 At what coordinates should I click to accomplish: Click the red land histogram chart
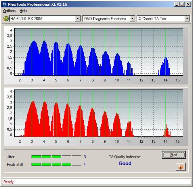tap(99, 113)
